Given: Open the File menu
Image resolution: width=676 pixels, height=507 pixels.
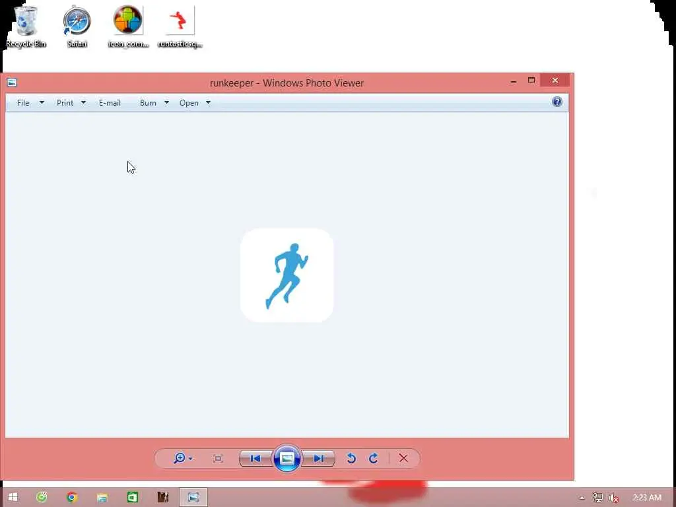Looking at the screenshot, I should coord(23,102).
